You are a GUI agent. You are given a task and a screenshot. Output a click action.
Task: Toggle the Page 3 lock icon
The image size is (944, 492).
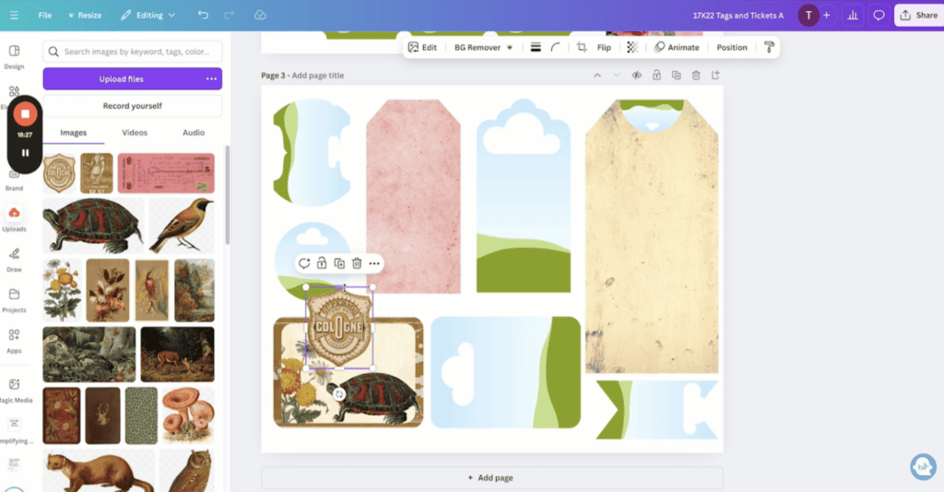click(656, 76)
